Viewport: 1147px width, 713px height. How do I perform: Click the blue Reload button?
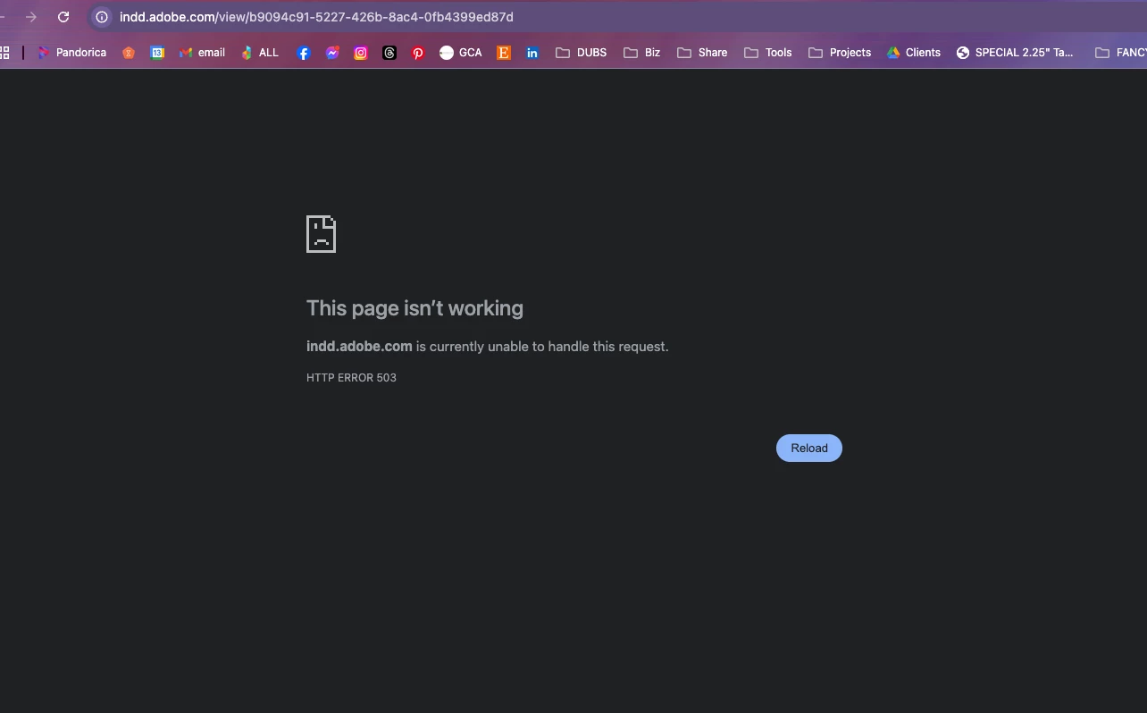809,448
